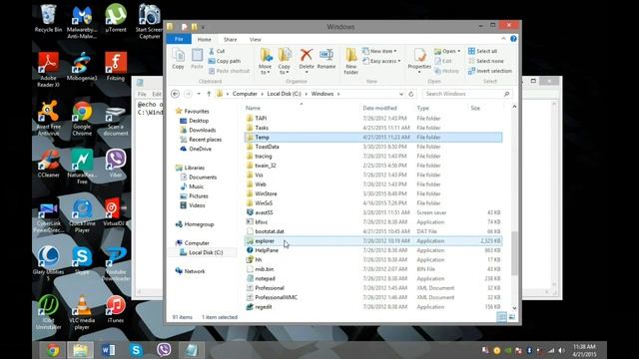This screenshot has width=639, height=359.
Task: Expand the address bar history dropdown
Action: point(401,94)
